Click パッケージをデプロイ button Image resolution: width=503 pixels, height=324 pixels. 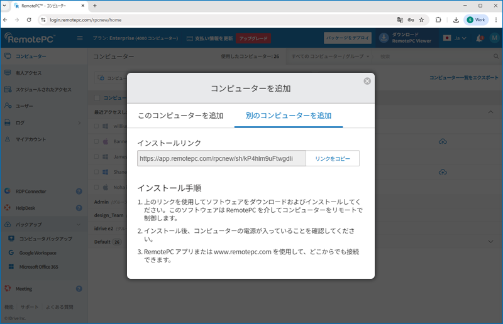[x=348, y=38]
